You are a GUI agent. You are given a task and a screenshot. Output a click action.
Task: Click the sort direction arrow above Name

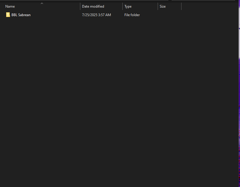click(42, 3)
